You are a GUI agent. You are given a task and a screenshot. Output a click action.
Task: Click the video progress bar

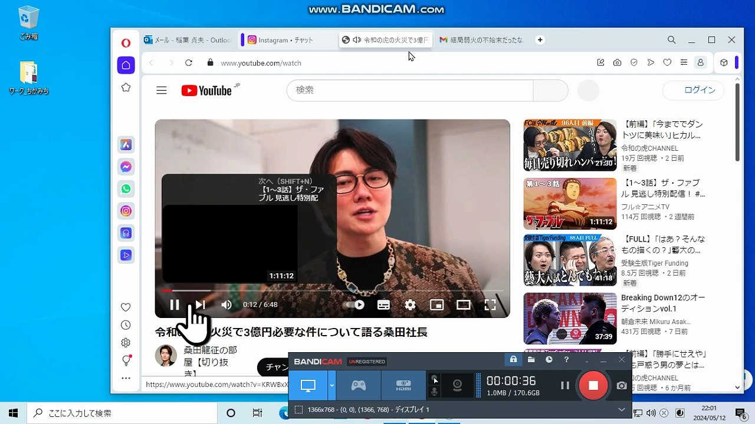tap(332, 290)
